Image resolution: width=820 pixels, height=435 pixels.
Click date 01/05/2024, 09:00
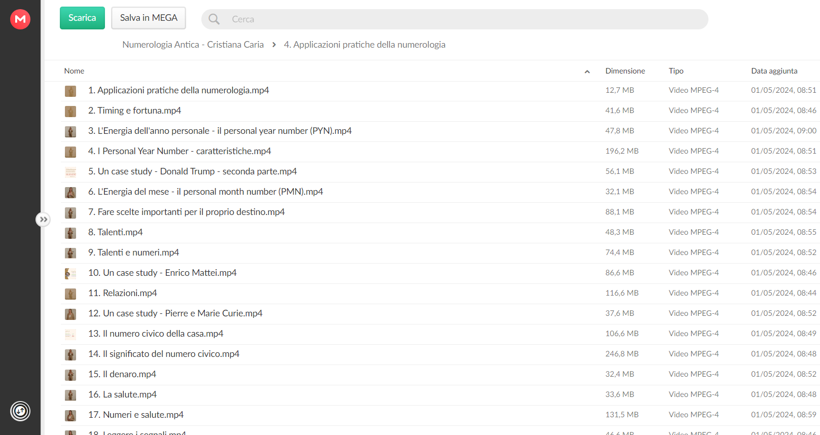point(783,131)
